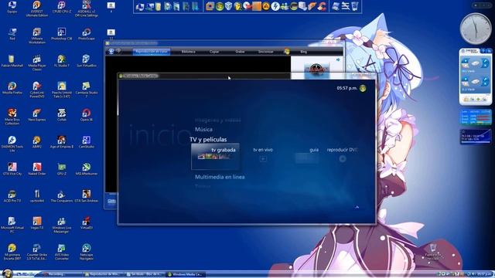This screenshot has width=495, height=278.
Task: Open reproducir DVD option
Action: 342,154
